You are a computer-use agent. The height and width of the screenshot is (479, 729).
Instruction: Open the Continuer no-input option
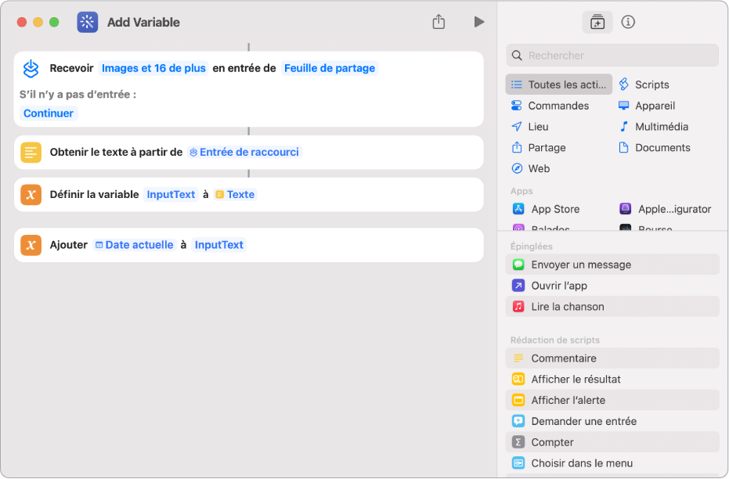pos(49,113)
